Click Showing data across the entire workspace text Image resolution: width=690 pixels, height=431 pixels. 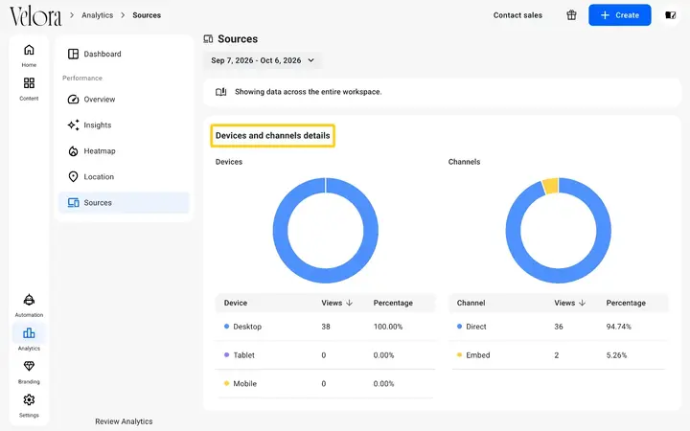tap(308, 92)
